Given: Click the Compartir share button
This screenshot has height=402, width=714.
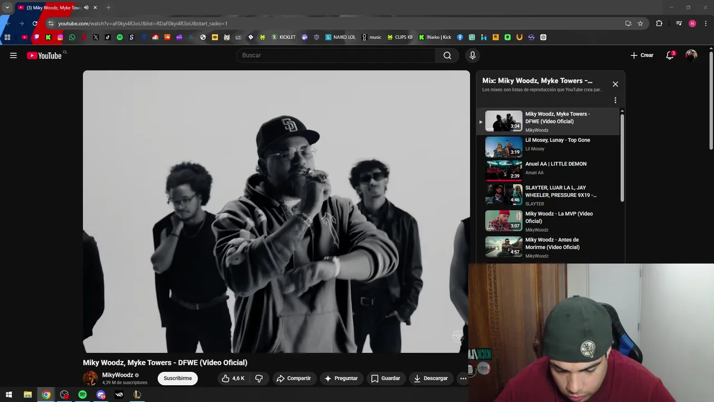Looking at the screenshot, I should click(x=293, y=379).
